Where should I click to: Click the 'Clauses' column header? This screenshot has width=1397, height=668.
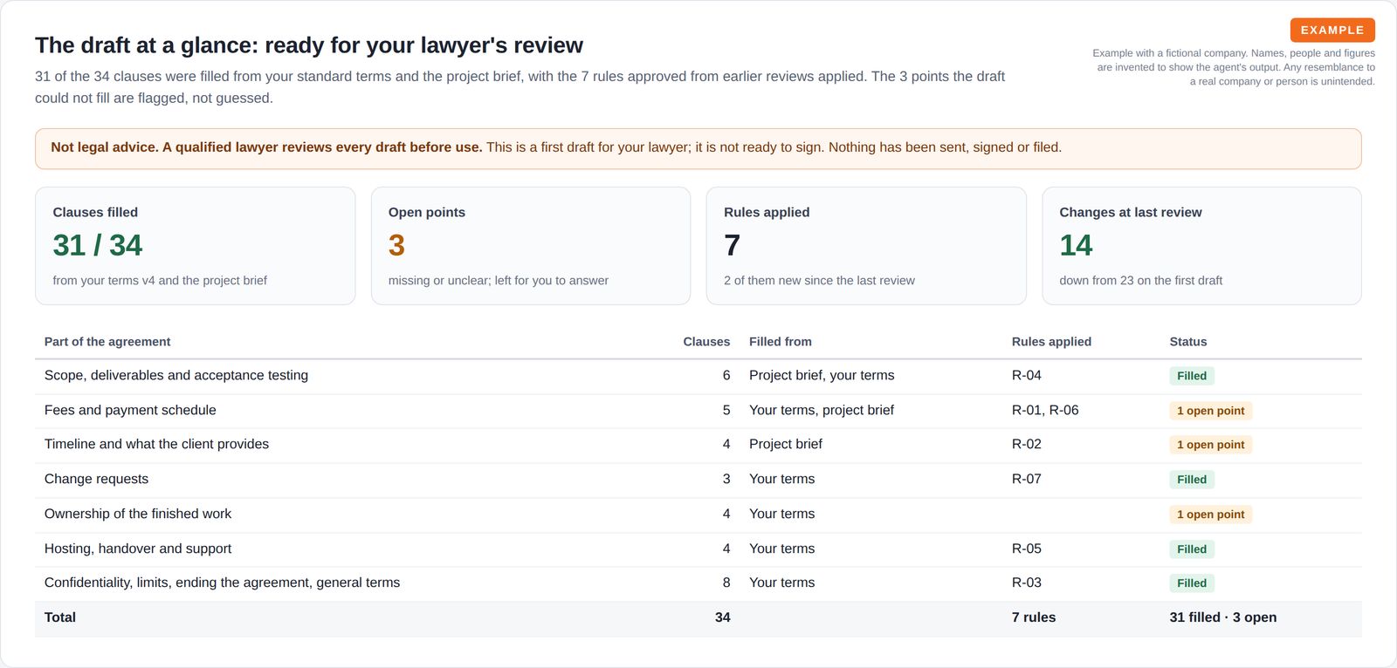[x=706, y=342]
